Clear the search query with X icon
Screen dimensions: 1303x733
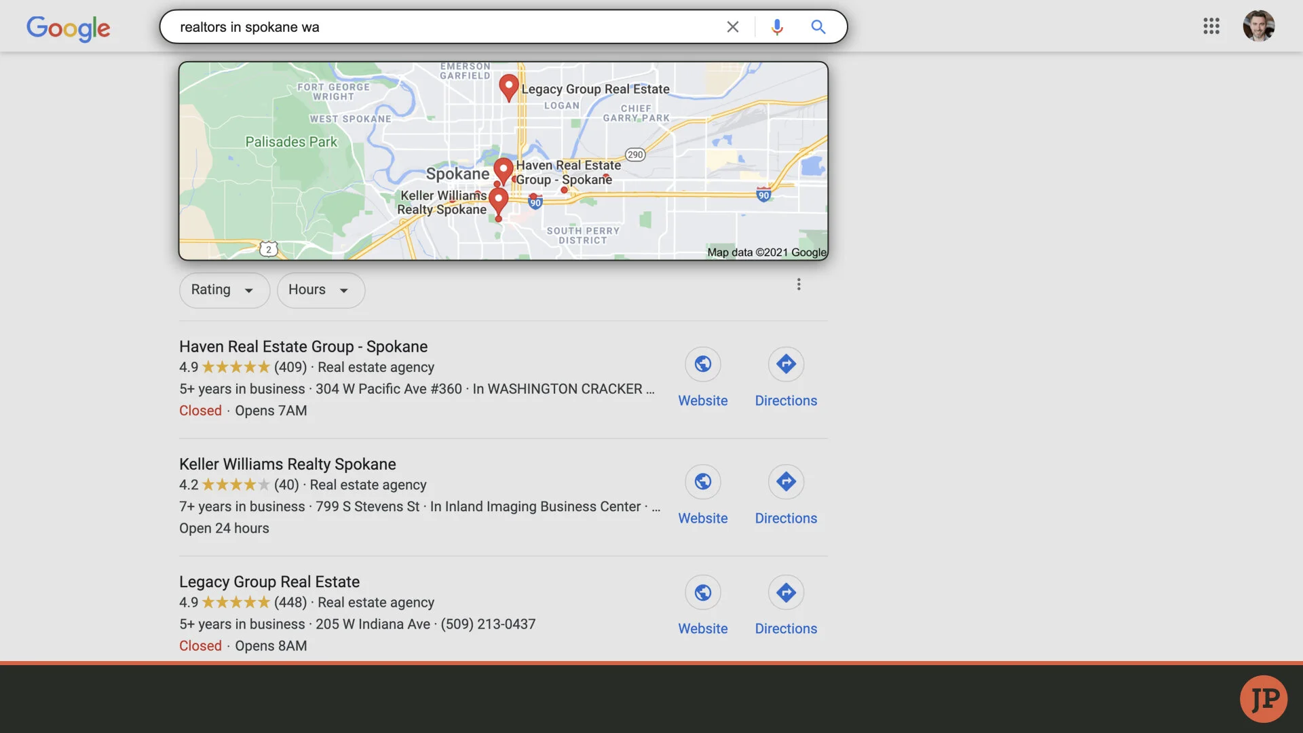pyautogui.click(x=733, y=27)
